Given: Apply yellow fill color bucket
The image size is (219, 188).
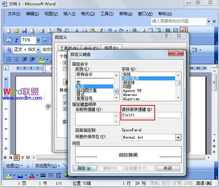Looking at the screenshot, I should click(9, 175).
